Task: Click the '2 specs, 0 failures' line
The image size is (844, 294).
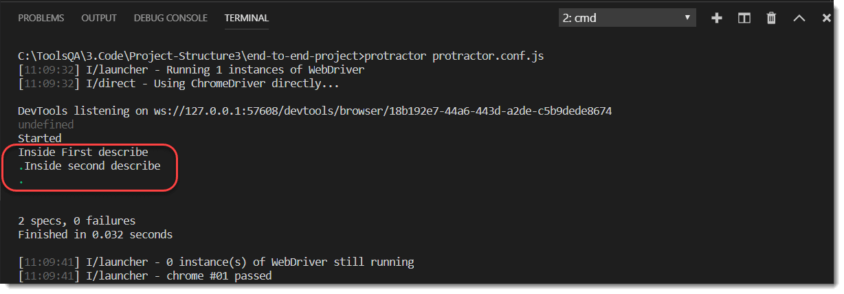Action: coord(76,221)
